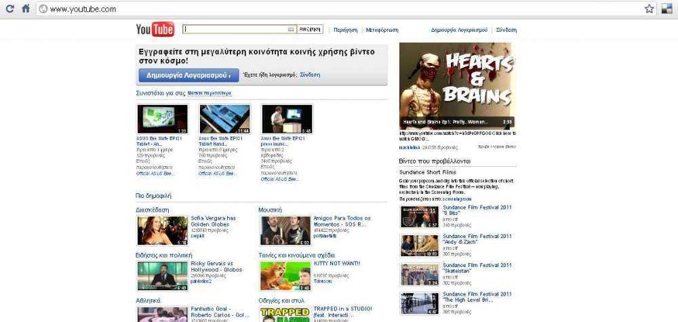Viewport: 678px width, 322px height.
Task: Open Sofia Vergara Golden Globes thumbnail
Action: (163, 230)
